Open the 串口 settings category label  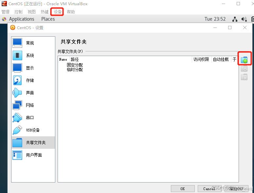coord(30,118)
